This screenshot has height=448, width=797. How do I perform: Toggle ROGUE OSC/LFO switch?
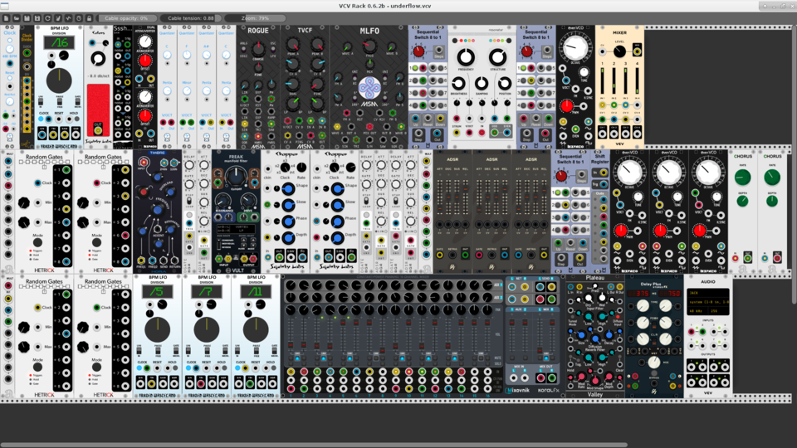(x=272, y=50)
